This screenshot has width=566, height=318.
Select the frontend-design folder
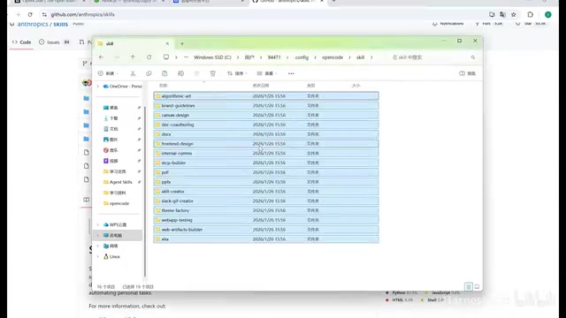point(266,143)
